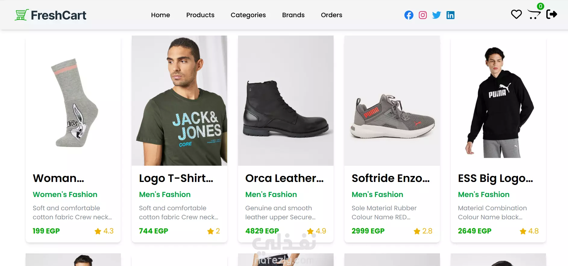Open the Brands menu item

[x=293, y=15]
